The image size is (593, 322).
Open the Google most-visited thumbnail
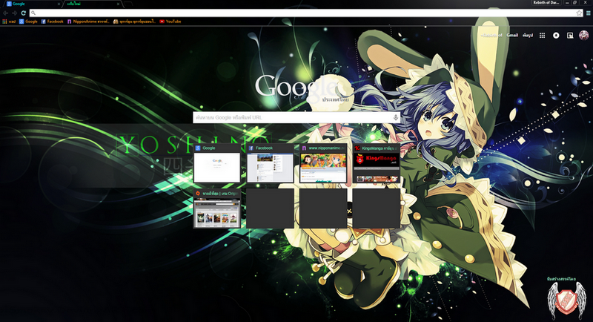point(217,163)
